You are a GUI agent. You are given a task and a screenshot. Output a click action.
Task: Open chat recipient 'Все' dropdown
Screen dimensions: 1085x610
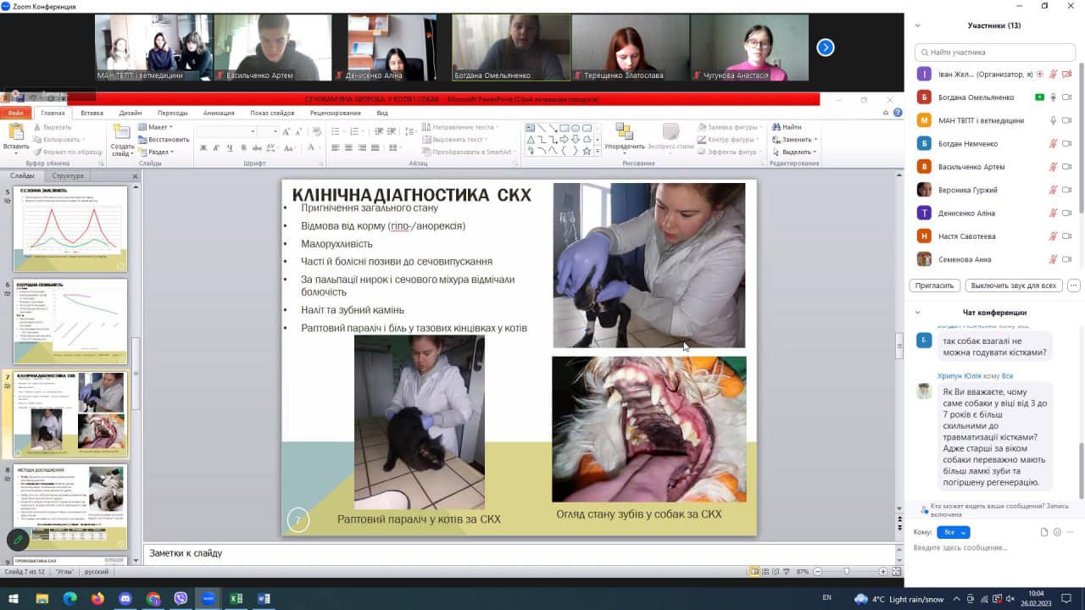(x=953, y=532)
